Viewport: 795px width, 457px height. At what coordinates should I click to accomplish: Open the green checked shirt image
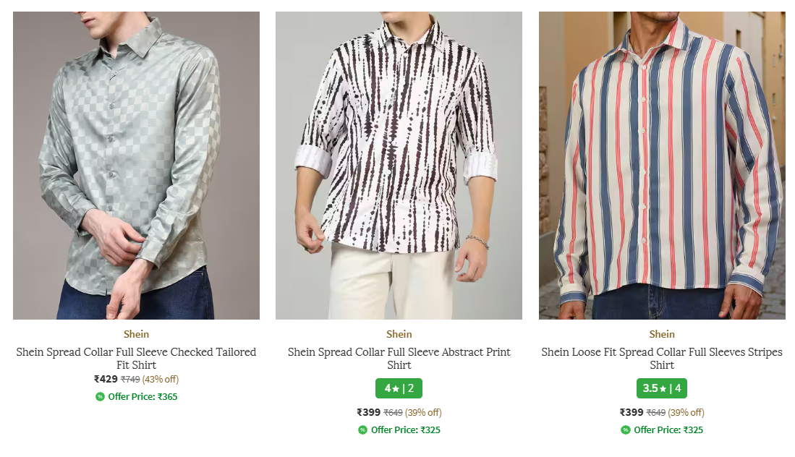pyautogui.click(x=136, y=165)
